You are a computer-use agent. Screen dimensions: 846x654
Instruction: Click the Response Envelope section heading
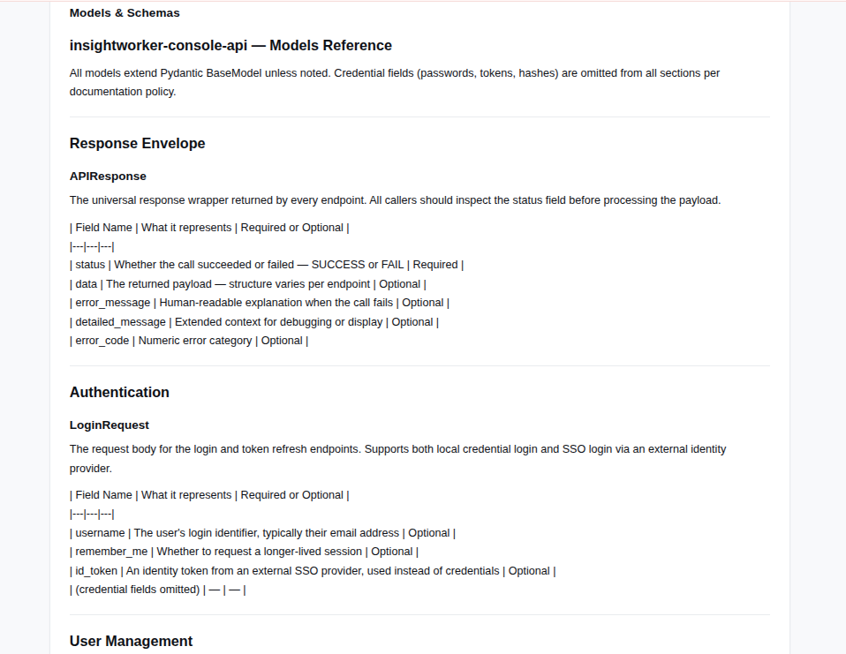137,143
